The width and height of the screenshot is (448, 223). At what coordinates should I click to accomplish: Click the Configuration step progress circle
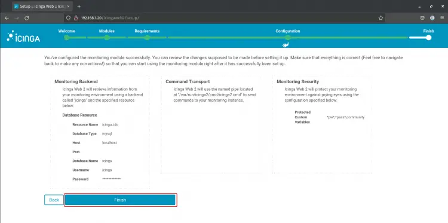coord(288,38)
